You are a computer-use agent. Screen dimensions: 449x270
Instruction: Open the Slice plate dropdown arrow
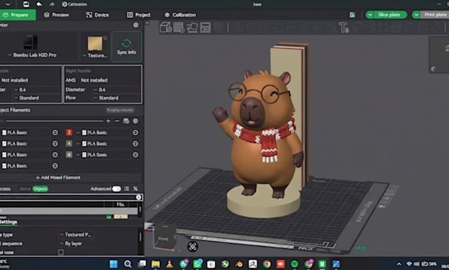point(370,15)
